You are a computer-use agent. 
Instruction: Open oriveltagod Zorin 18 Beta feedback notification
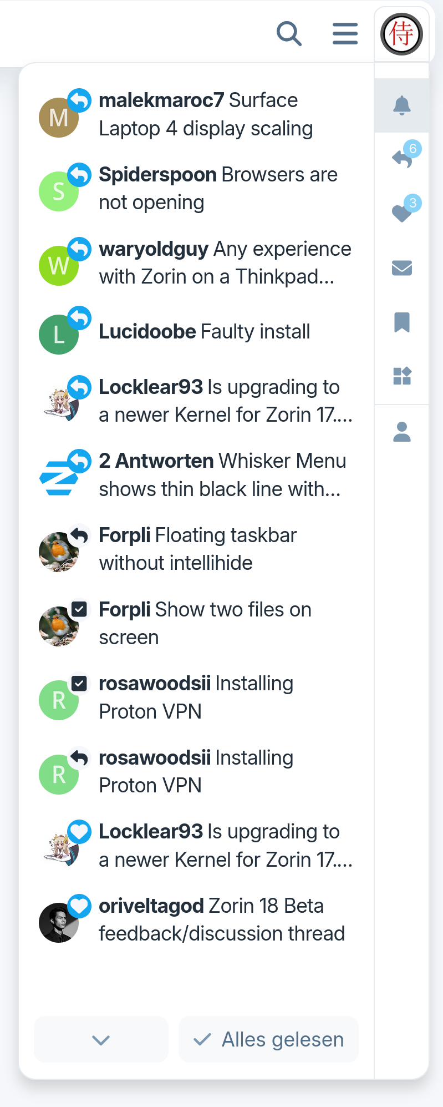(x=222, y=919)
